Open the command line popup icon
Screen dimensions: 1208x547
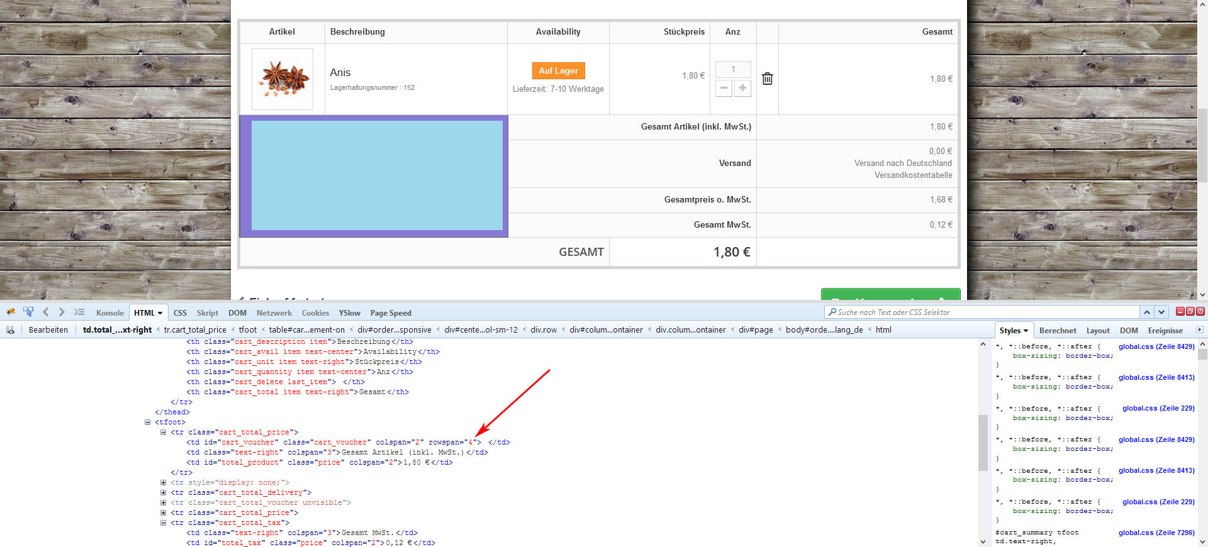(79, 312)
